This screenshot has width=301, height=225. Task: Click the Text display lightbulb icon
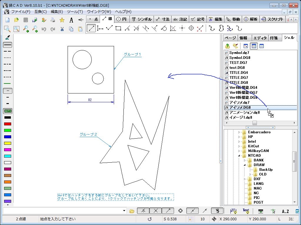click(246, 211)
